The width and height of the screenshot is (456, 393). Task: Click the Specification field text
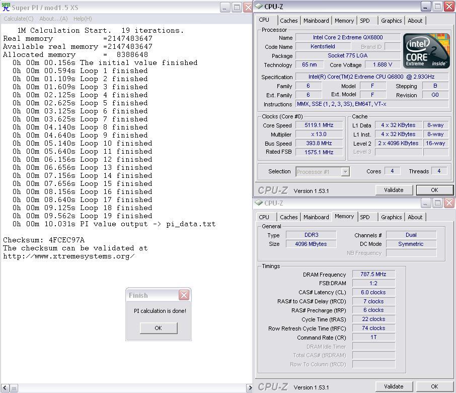point(371,77)
